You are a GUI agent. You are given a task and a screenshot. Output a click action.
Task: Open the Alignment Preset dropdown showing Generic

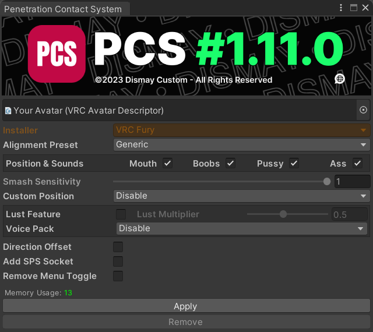(241, 144)
